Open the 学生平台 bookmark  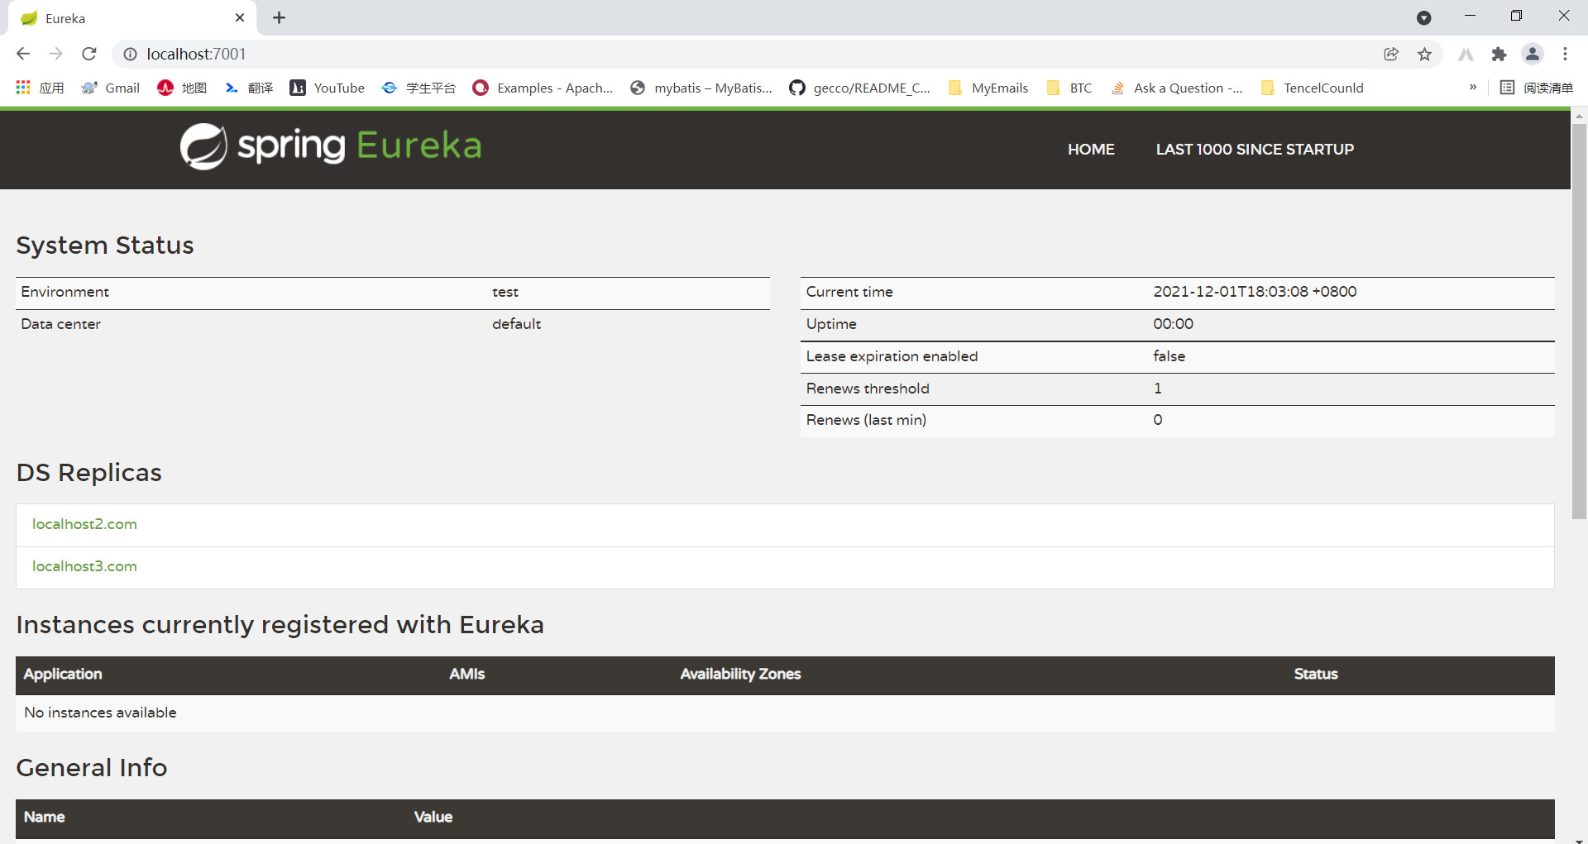[419, 88]
